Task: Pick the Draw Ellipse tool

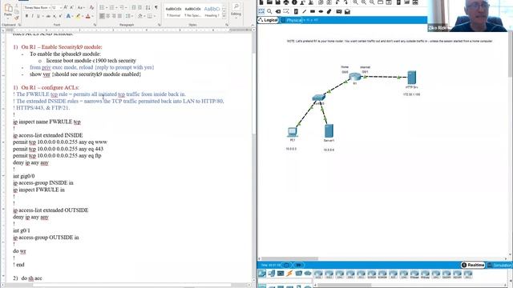Action: pos(321,11)
